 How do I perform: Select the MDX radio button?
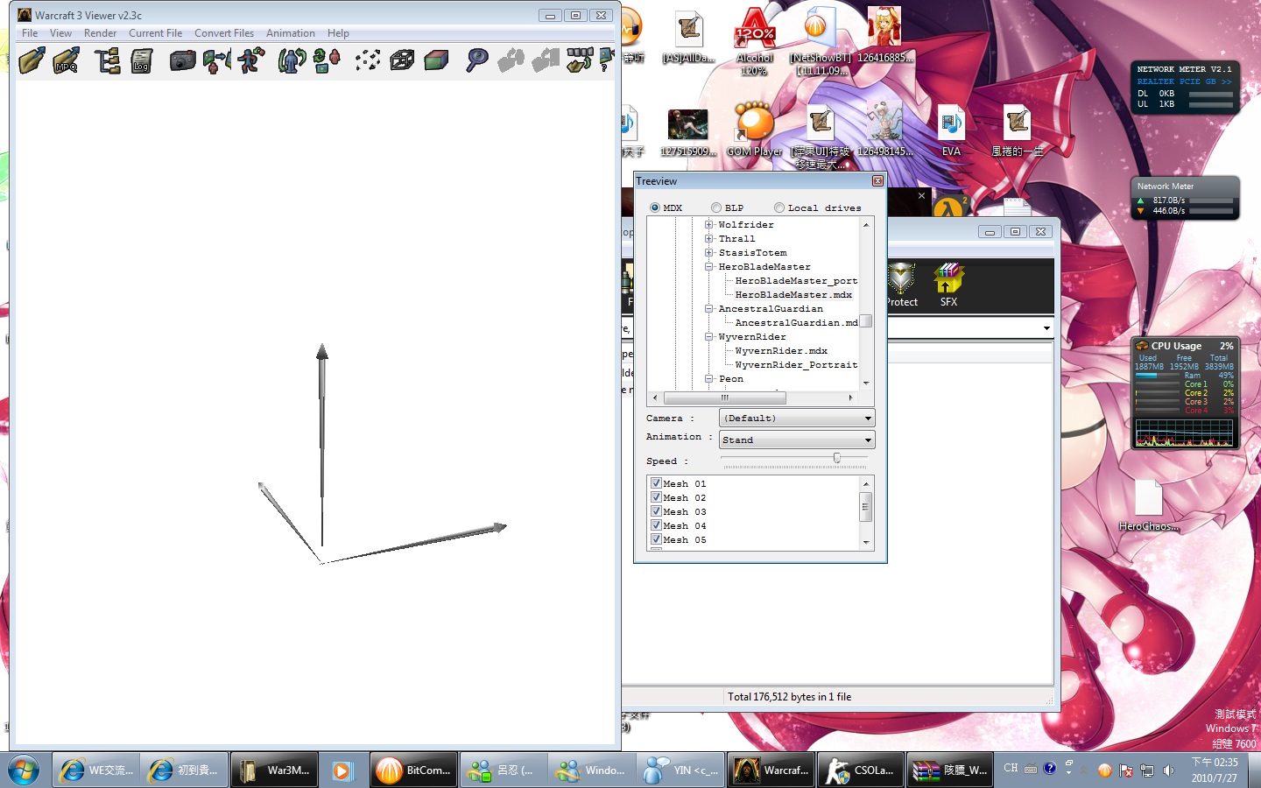pos(655,208)
